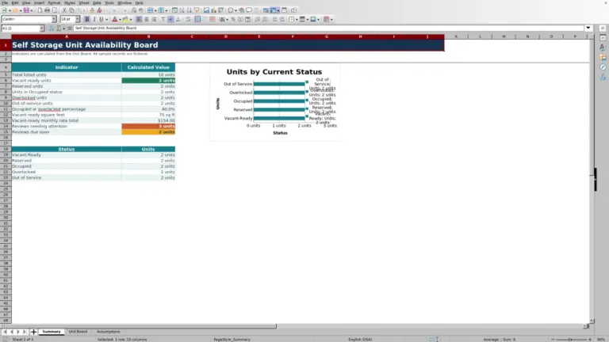
Task: Expand the formula bar with the arrow
Action: click(x=588, y=28)
